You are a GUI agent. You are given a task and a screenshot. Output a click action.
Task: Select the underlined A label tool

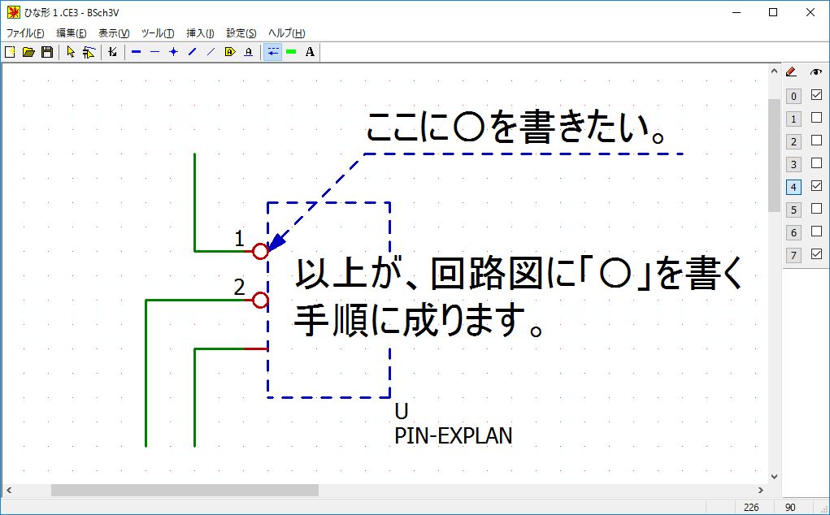pos(248,52)
